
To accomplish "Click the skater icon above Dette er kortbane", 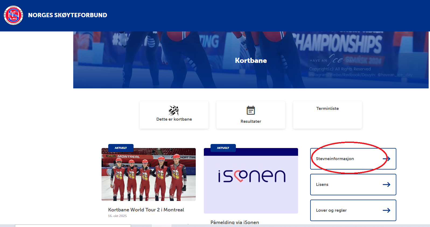I will coord(174,110).
